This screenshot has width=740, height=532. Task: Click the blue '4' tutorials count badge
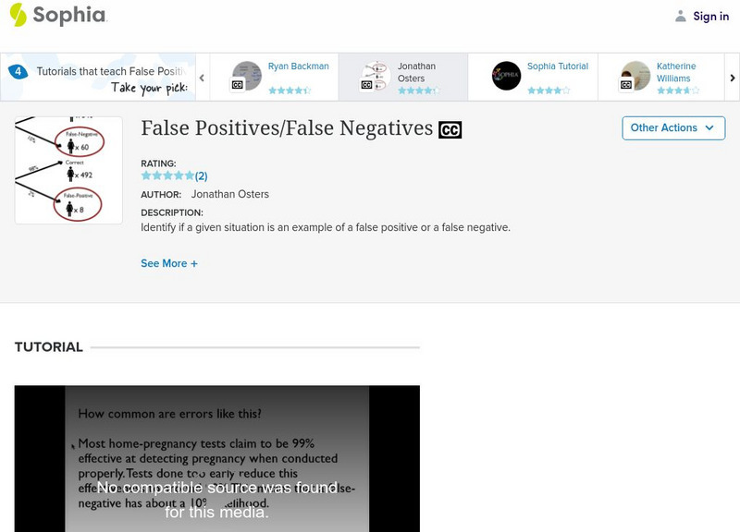coord(18,69)
